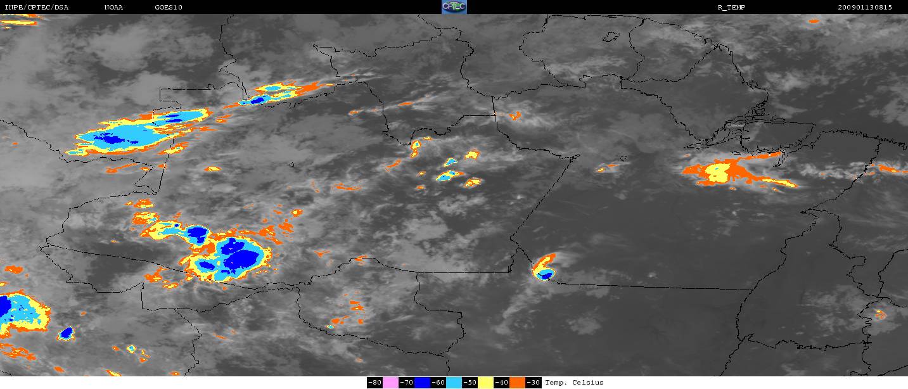This screenshot has width=908, height=389.
Task: Click the orange legend swatch
Action: click(x=517, y=383)
